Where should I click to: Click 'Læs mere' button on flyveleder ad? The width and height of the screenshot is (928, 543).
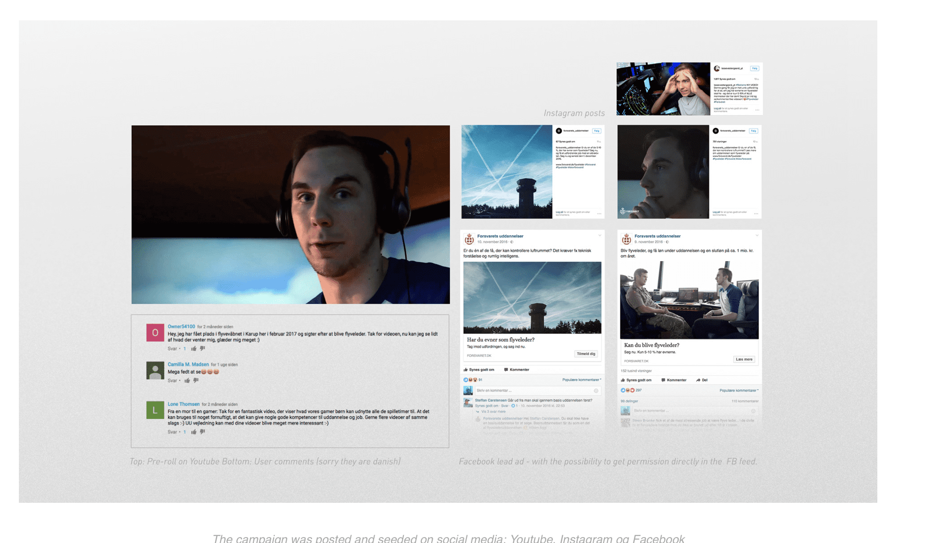click(x=744, y=359)
